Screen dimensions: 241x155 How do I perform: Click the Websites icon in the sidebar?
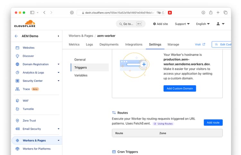17,48
